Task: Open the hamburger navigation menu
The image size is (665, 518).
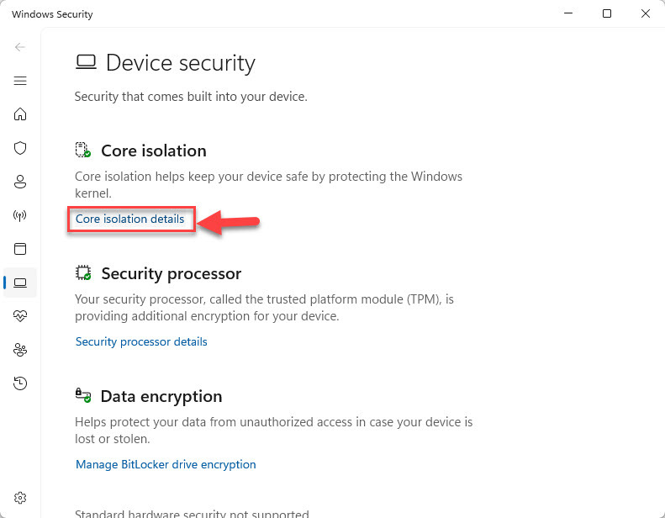Action: (x=20, y=81)
